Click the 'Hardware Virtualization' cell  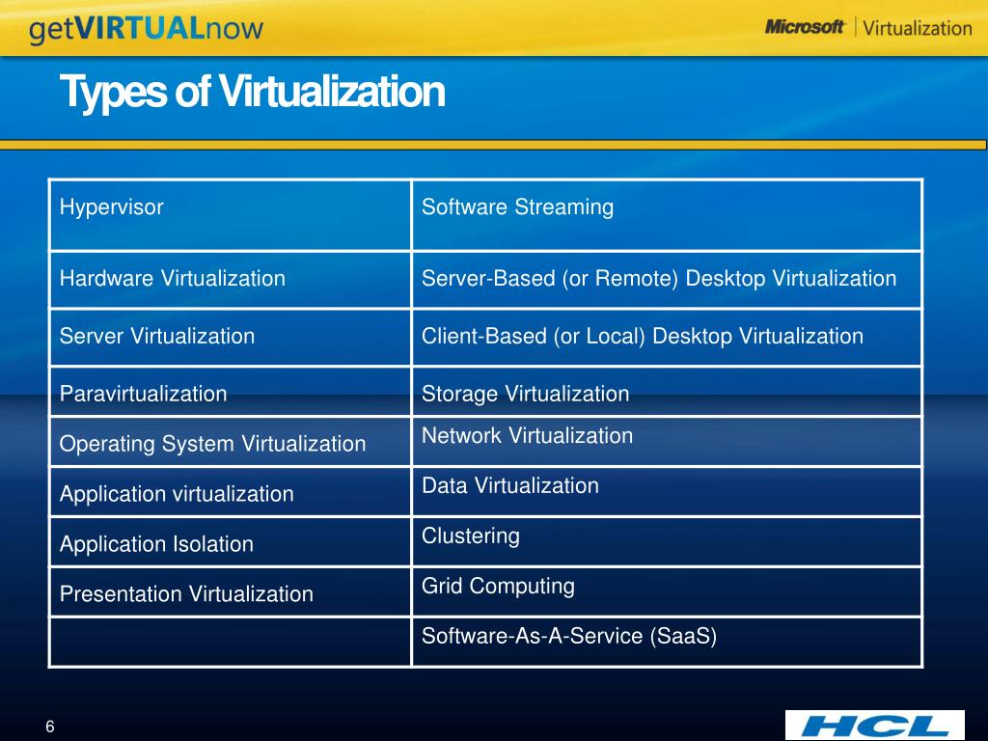[230, 280]
